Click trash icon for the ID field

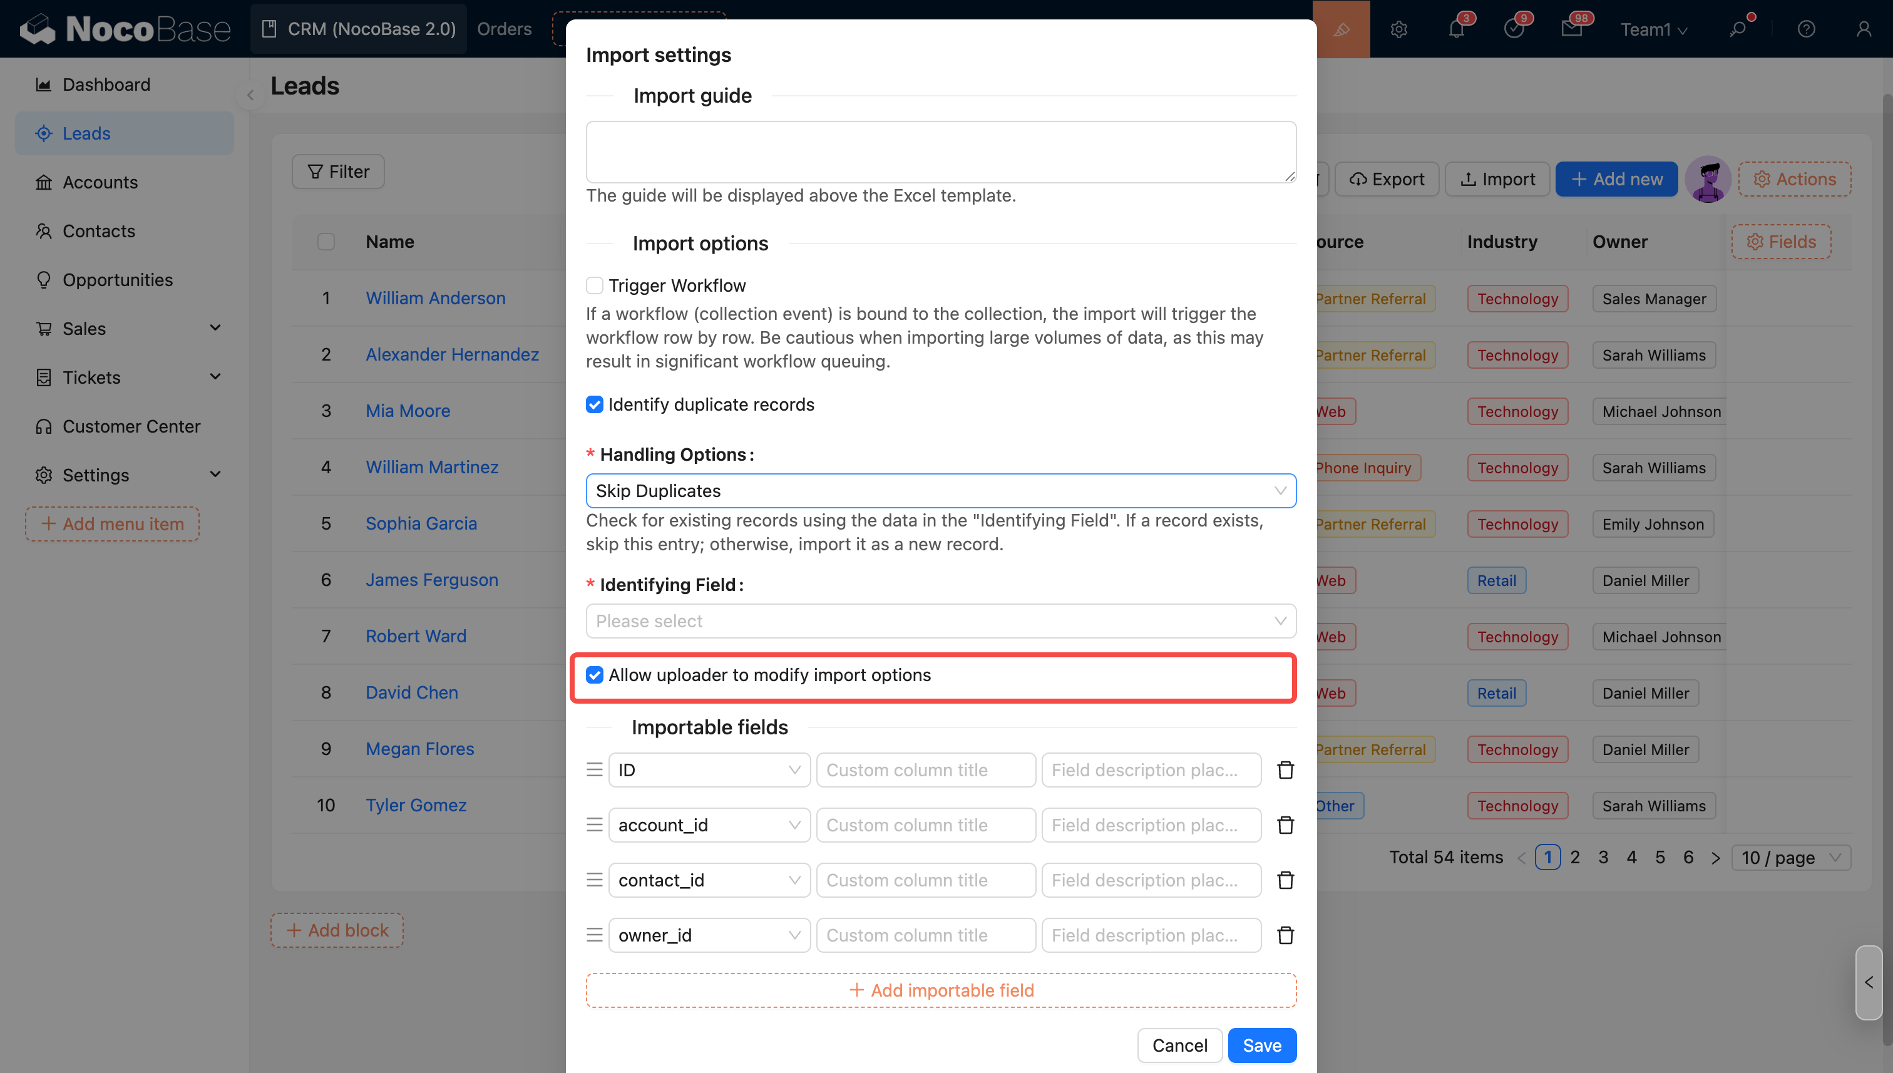point(1285,770)
